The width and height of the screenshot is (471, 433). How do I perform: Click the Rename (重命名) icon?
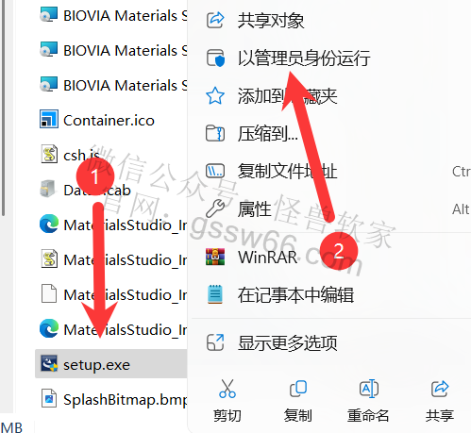pyautogui.click(x=368, y=389)
